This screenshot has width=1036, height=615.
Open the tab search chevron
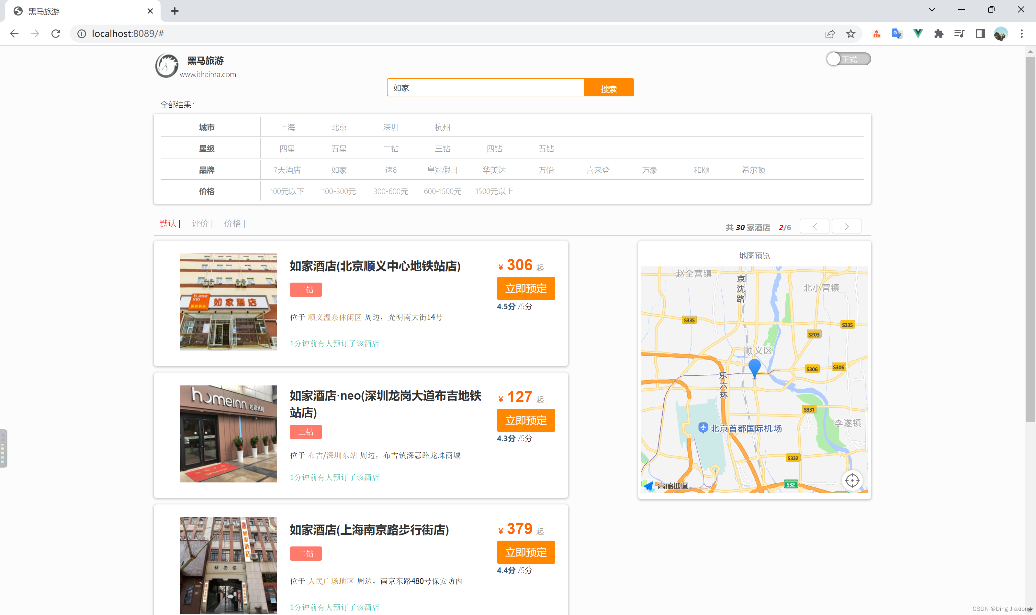point(932,9)
